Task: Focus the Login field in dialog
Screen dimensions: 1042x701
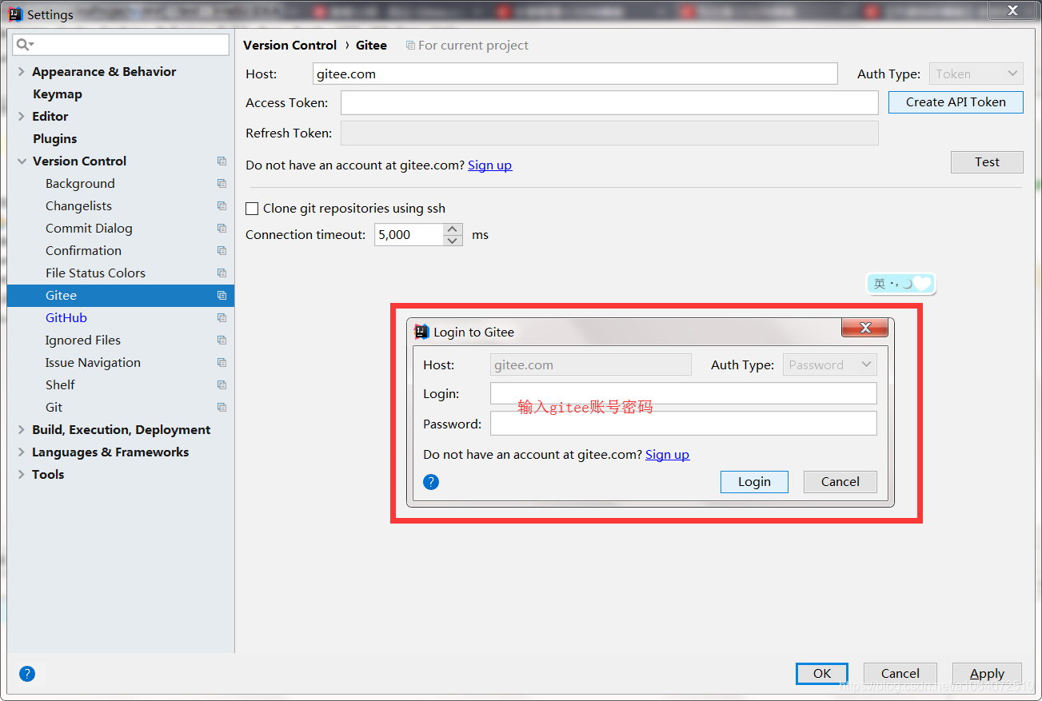Action: coord(684,393)
